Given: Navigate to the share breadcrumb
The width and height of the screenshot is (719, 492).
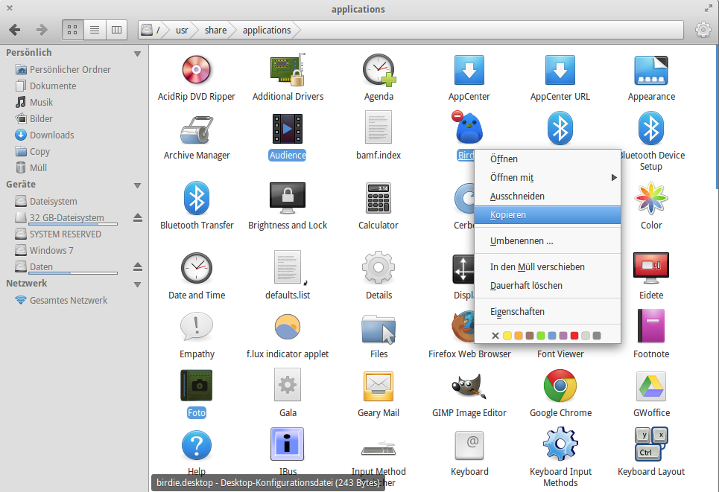Looking at the screenshot, I should coord(215,31).
